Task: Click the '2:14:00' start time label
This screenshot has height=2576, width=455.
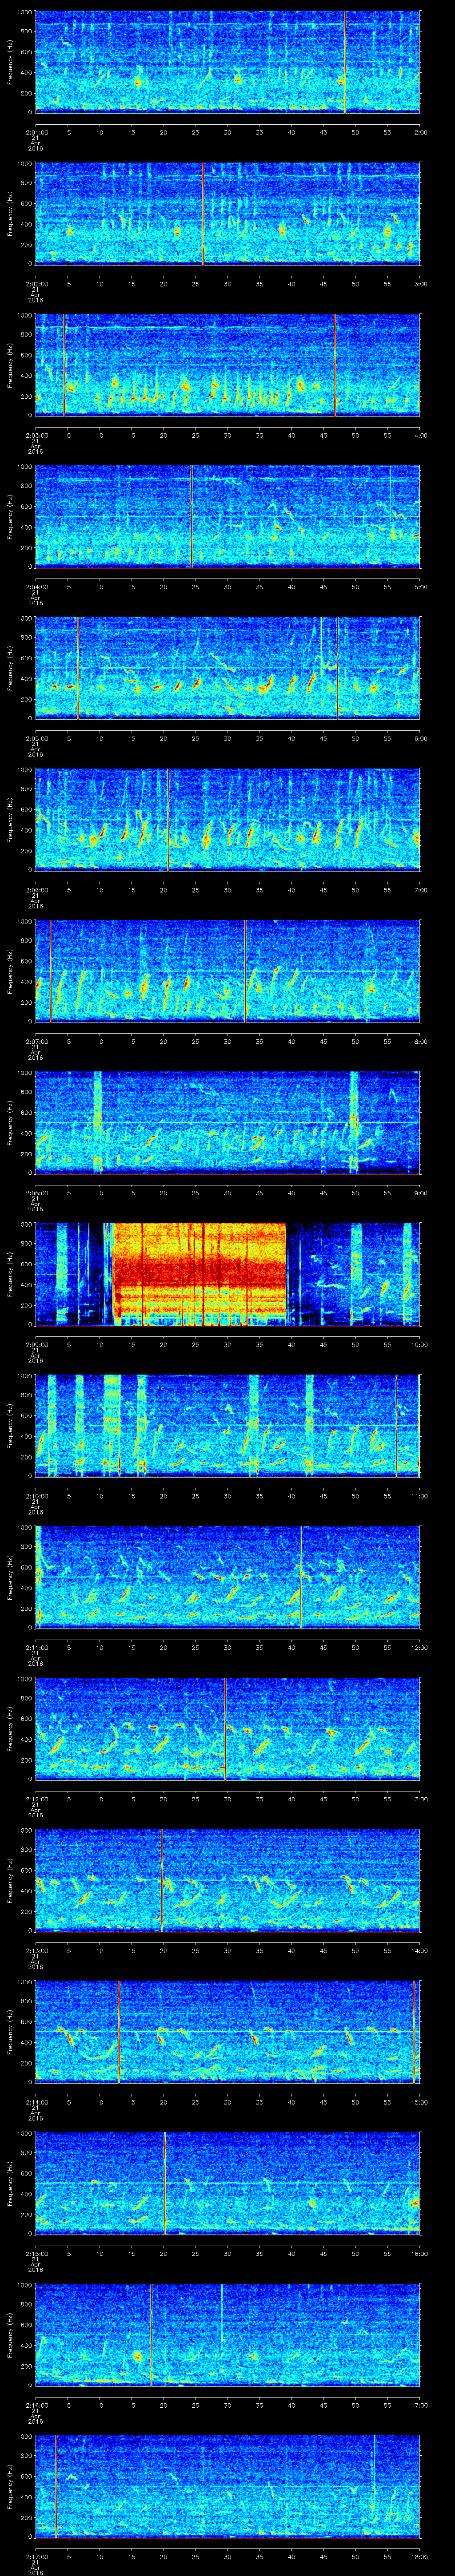Action: point(36,2101)
